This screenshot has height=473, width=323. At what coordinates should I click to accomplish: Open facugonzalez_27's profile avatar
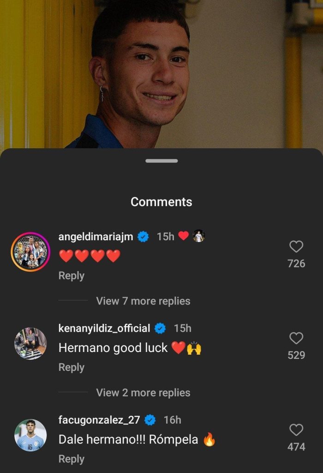click(30, 435)
